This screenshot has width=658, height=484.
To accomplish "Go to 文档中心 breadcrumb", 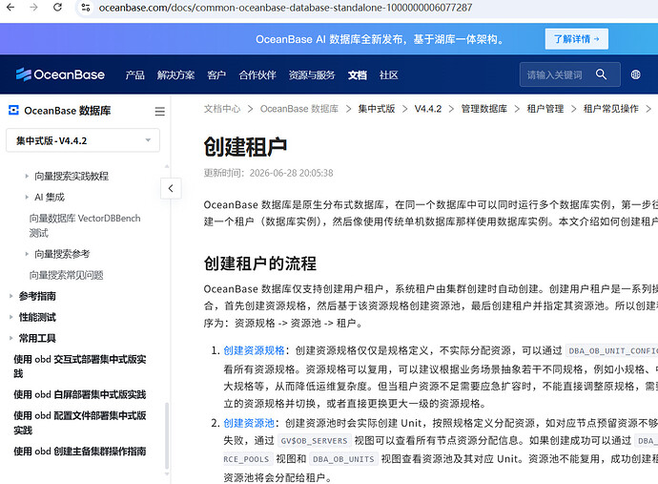I will [x=222, y=109].
